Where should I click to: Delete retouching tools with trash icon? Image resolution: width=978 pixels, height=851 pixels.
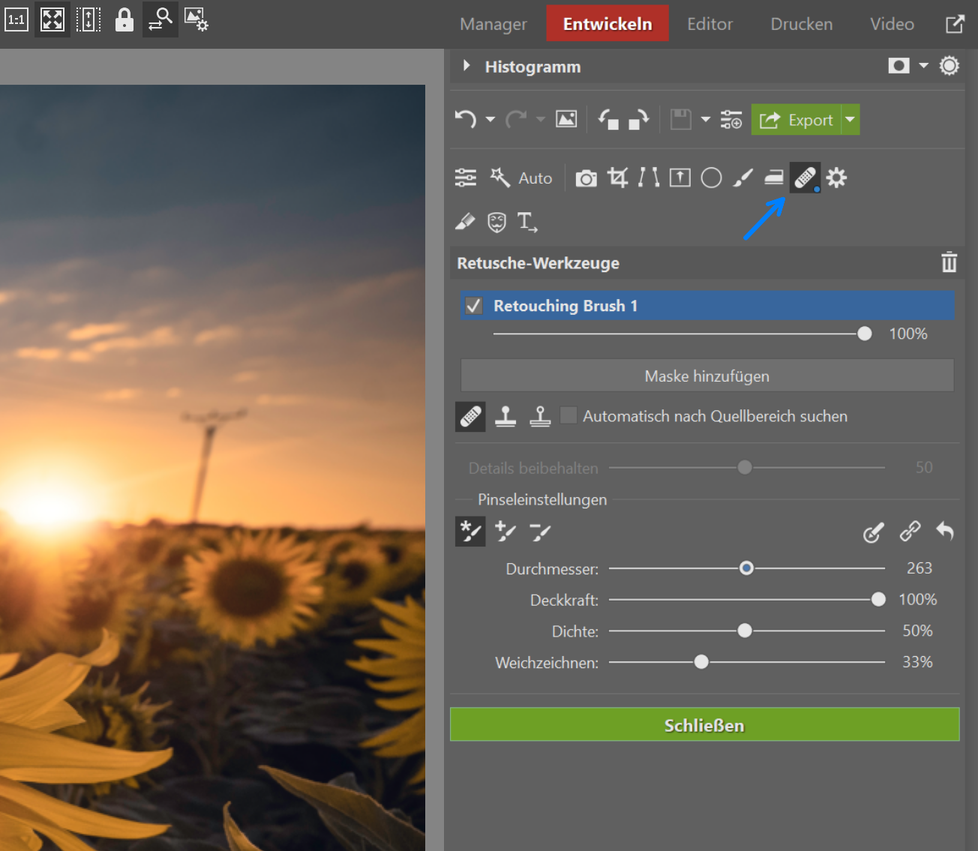pyautogui.click(x=949, y=262)
